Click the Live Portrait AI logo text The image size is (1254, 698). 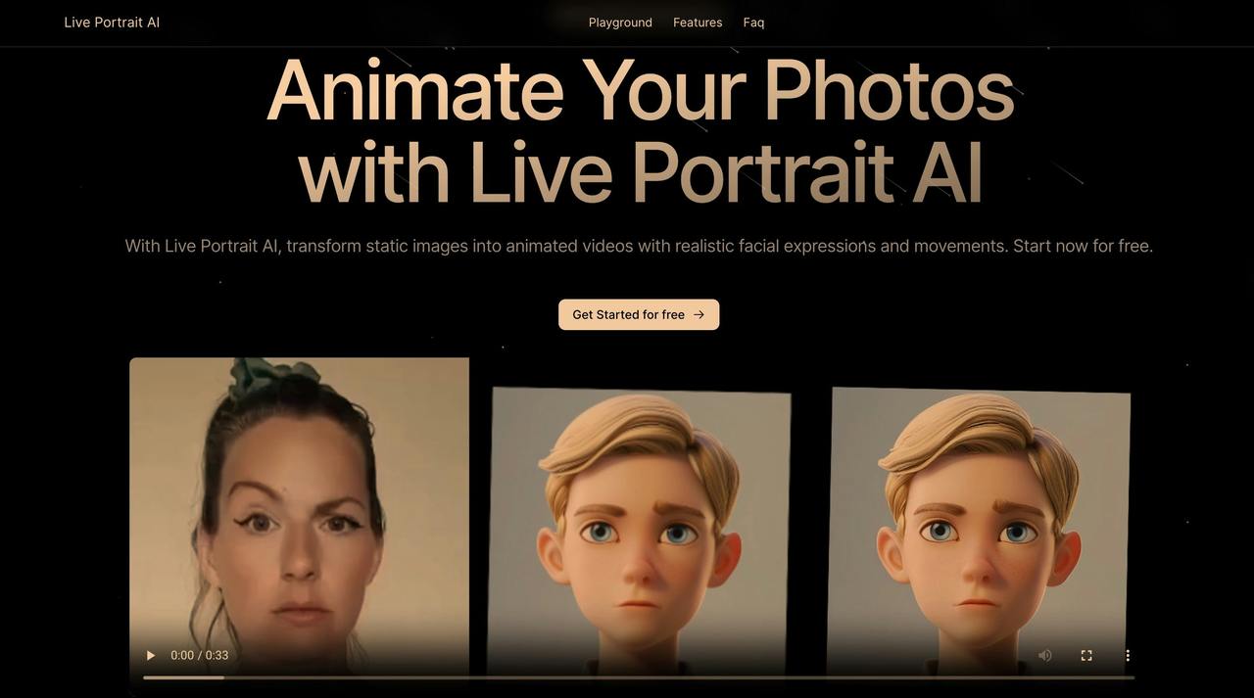tap(112, 23)
